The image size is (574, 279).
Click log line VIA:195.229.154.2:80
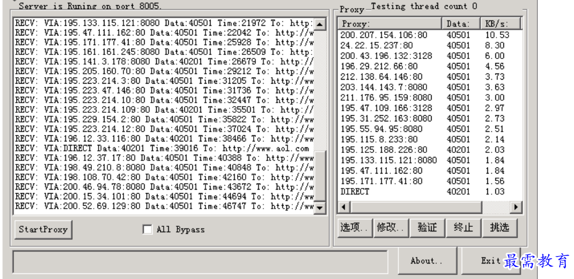164,119
